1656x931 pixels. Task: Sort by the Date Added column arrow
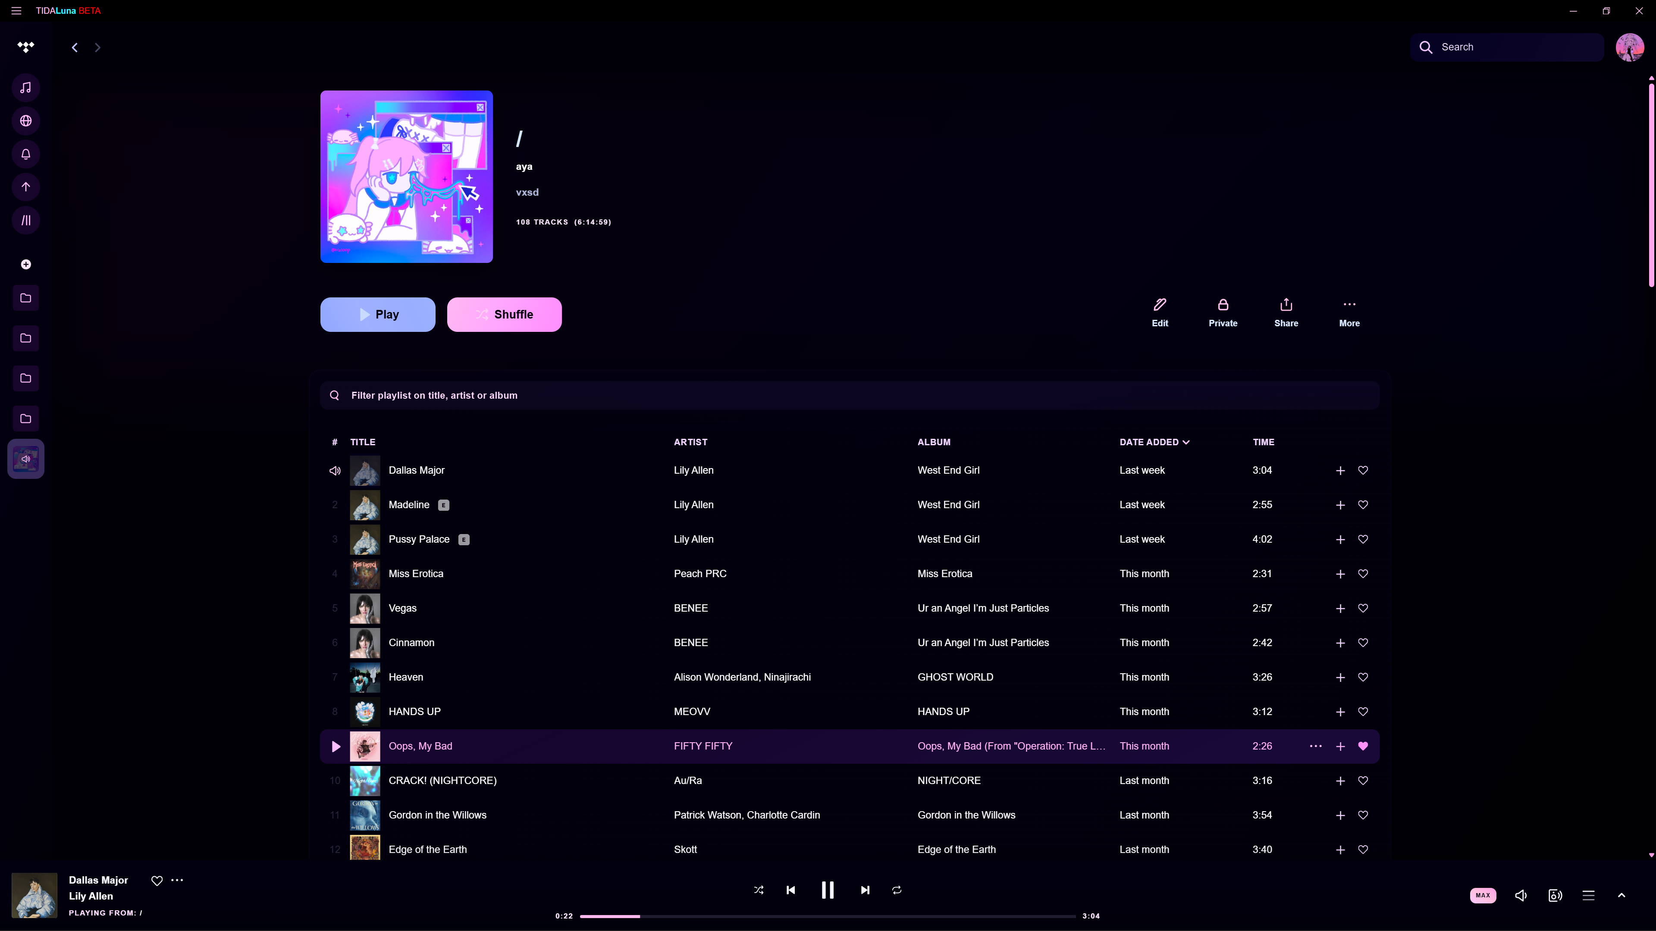[x=1186, y=442]
